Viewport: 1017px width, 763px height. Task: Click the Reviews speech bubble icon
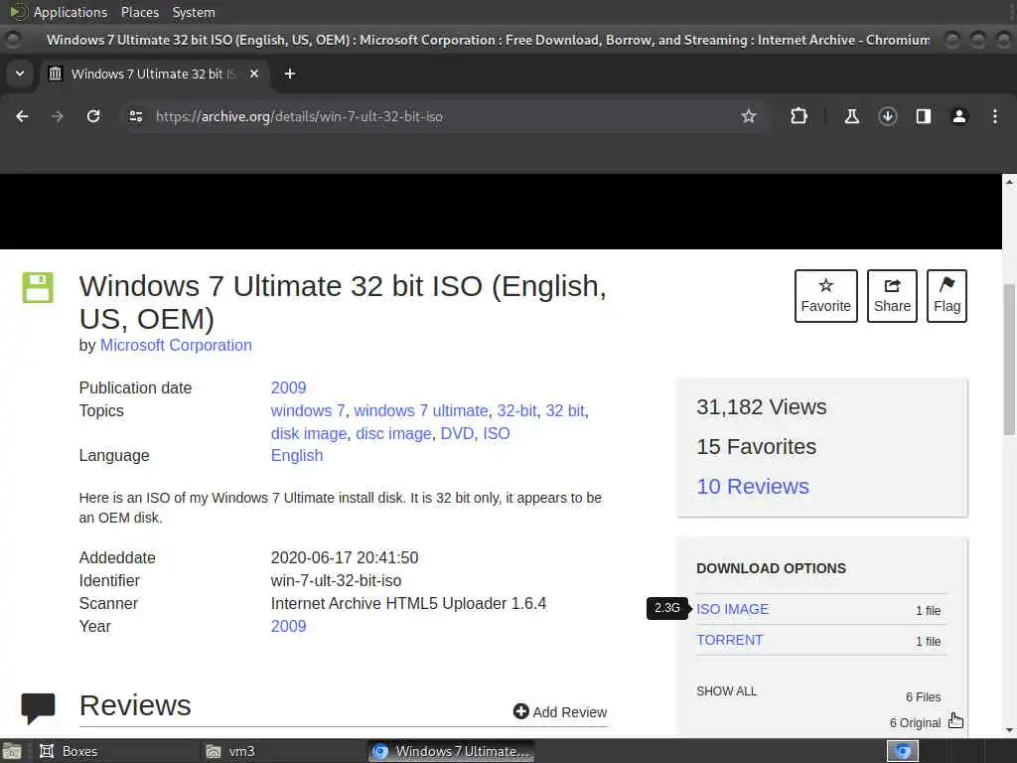pos(39,708)
